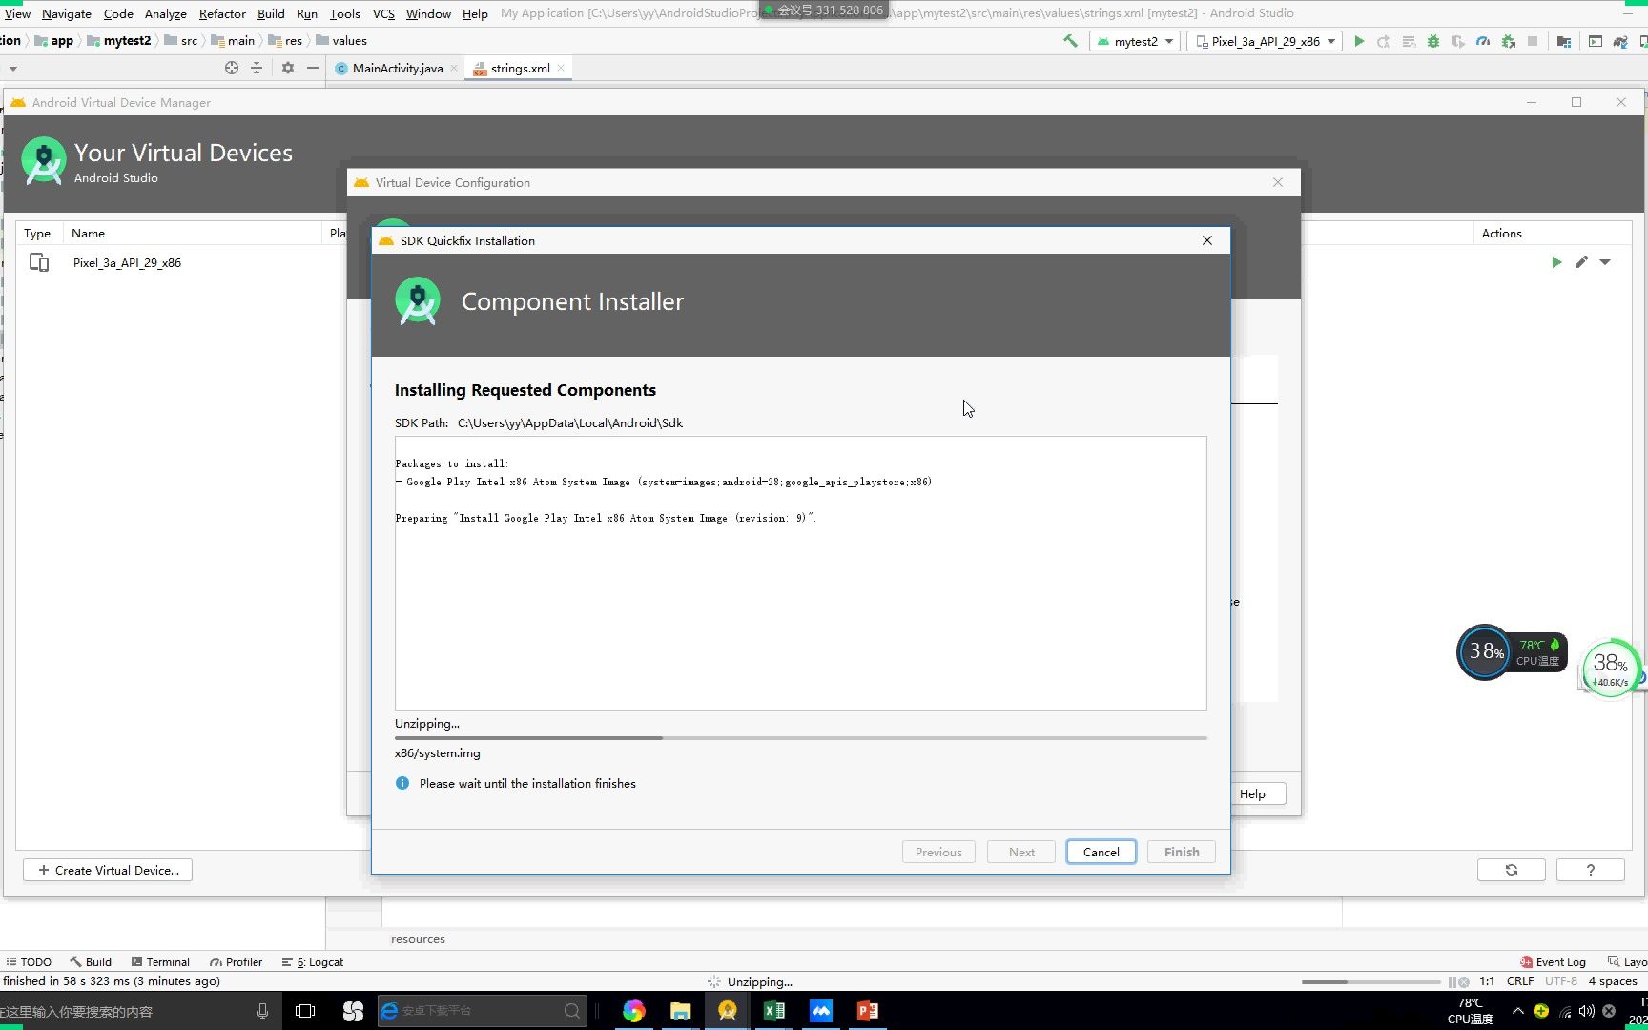Open PowerPoint from the taskbar
The width and height of the screenshot is (1648, 1030).
868,1011
